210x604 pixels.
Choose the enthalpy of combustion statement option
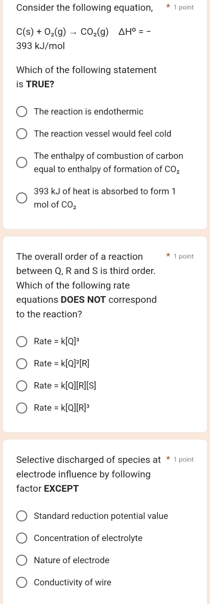21,162
